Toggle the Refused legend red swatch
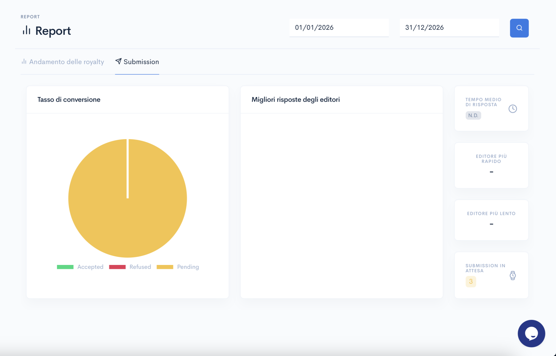The width and height of the screenshot is (556, 356). coord(117,267)
